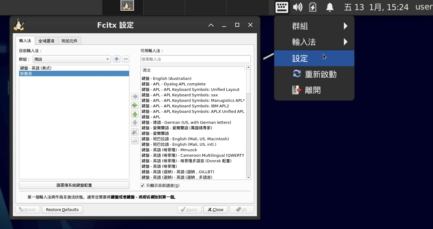The image size is (433, 229).
Task: Click the keyboard layout icon button
Action: [x=135, y=141]
